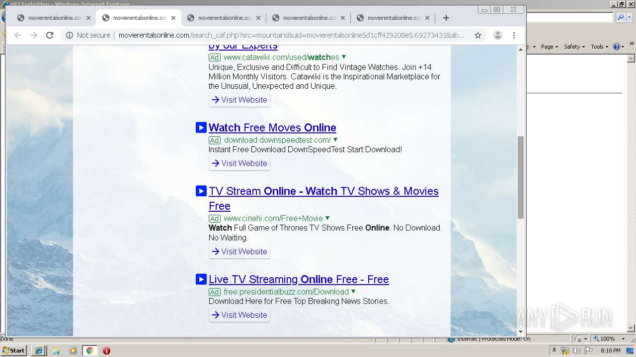Open the media player taskbar icon

(73, 351)
